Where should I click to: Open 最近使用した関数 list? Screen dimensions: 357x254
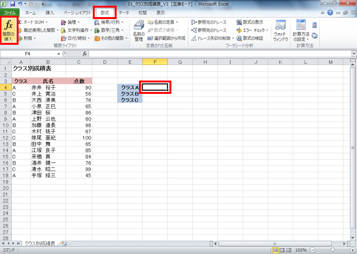click(38, 30)
